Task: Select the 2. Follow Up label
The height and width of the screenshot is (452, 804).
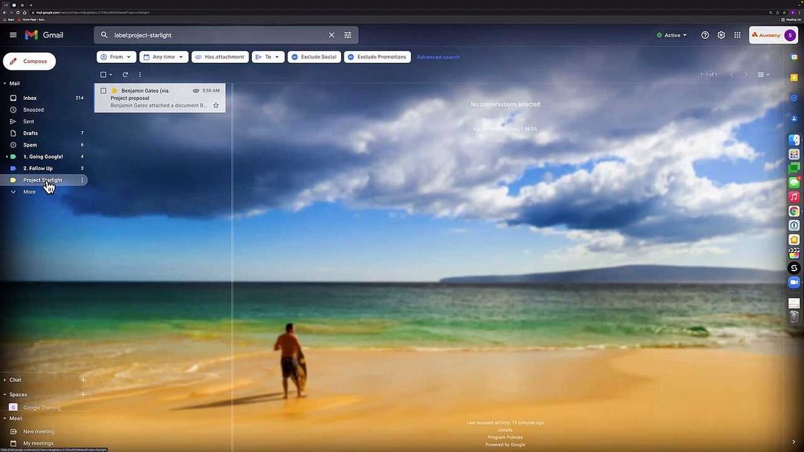Action: click(x=38, y=168)
